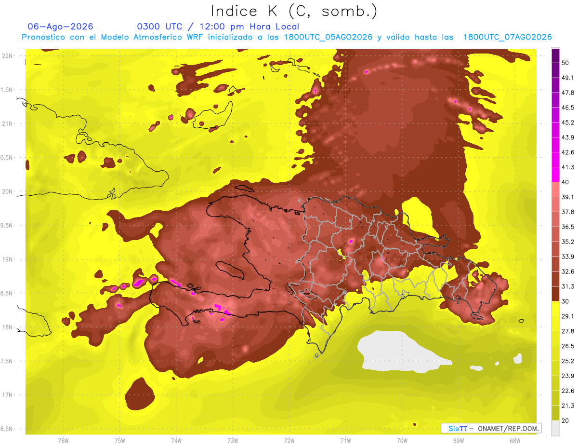The image size is (578, 447).
Task: Click the '36.5' colorbar value
Action: (568, 227)
